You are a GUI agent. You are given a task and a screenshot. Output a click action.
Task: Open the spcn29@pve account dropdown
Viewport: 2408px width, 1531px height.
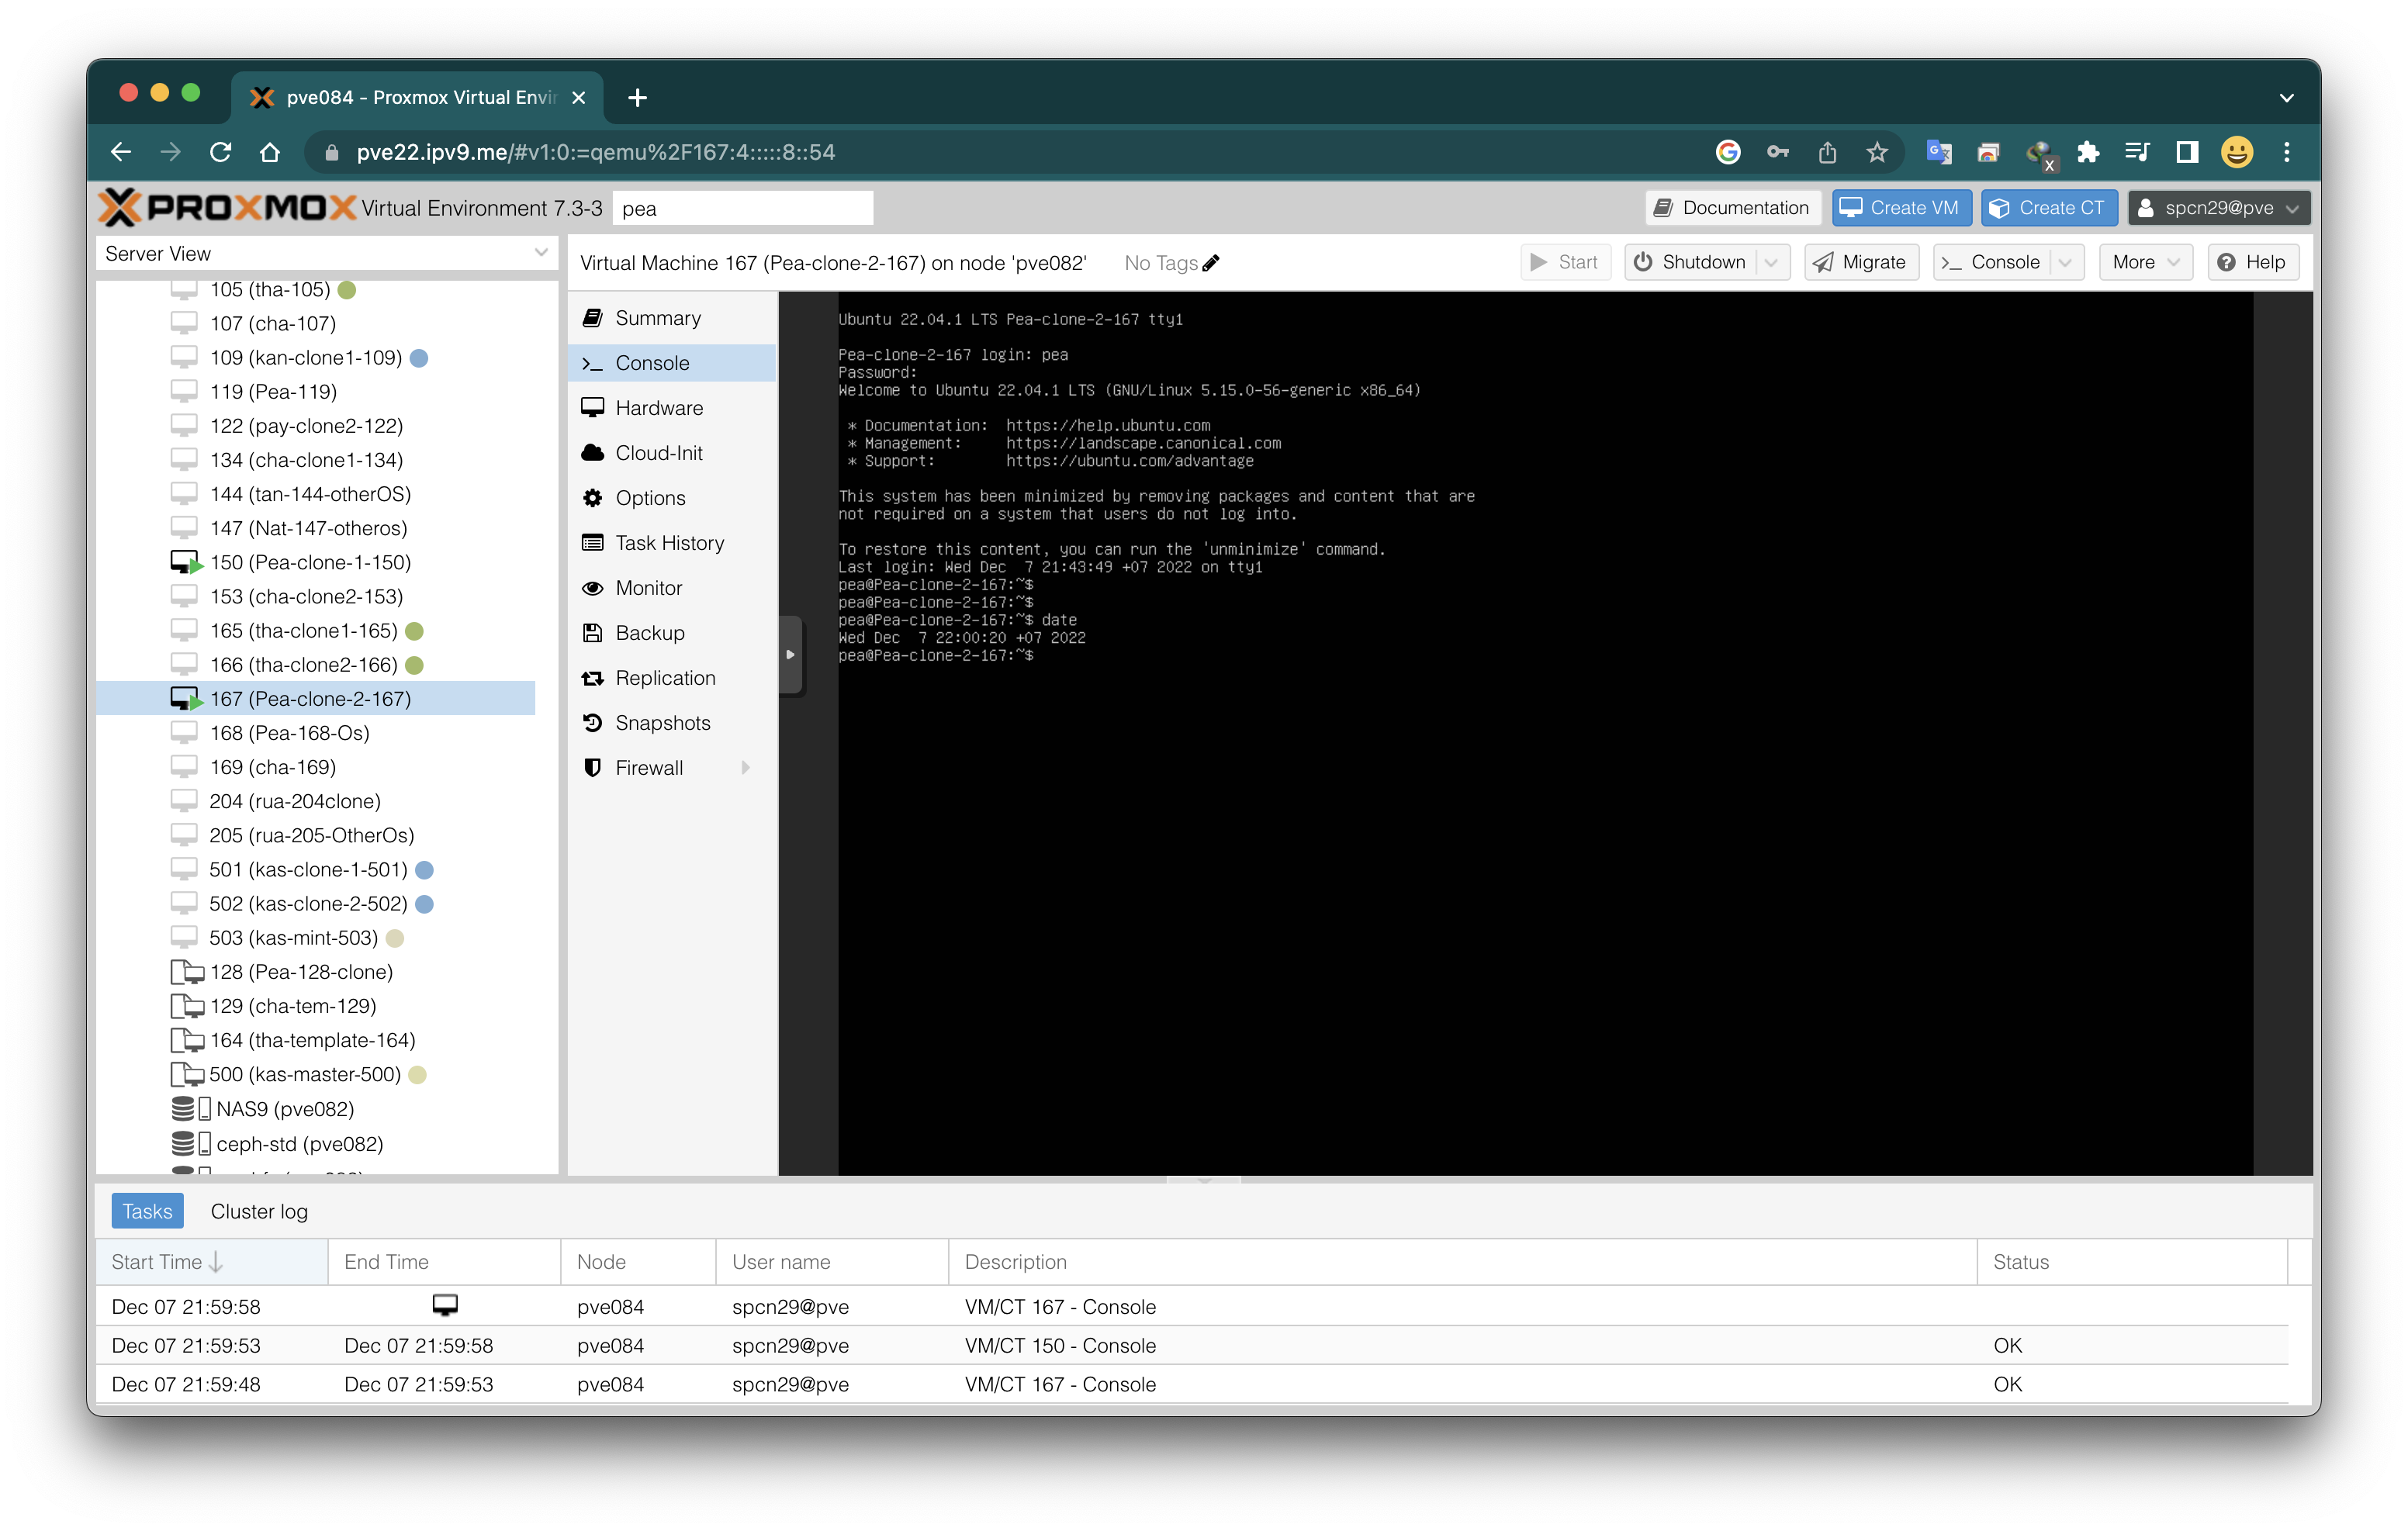[2219, 208]
